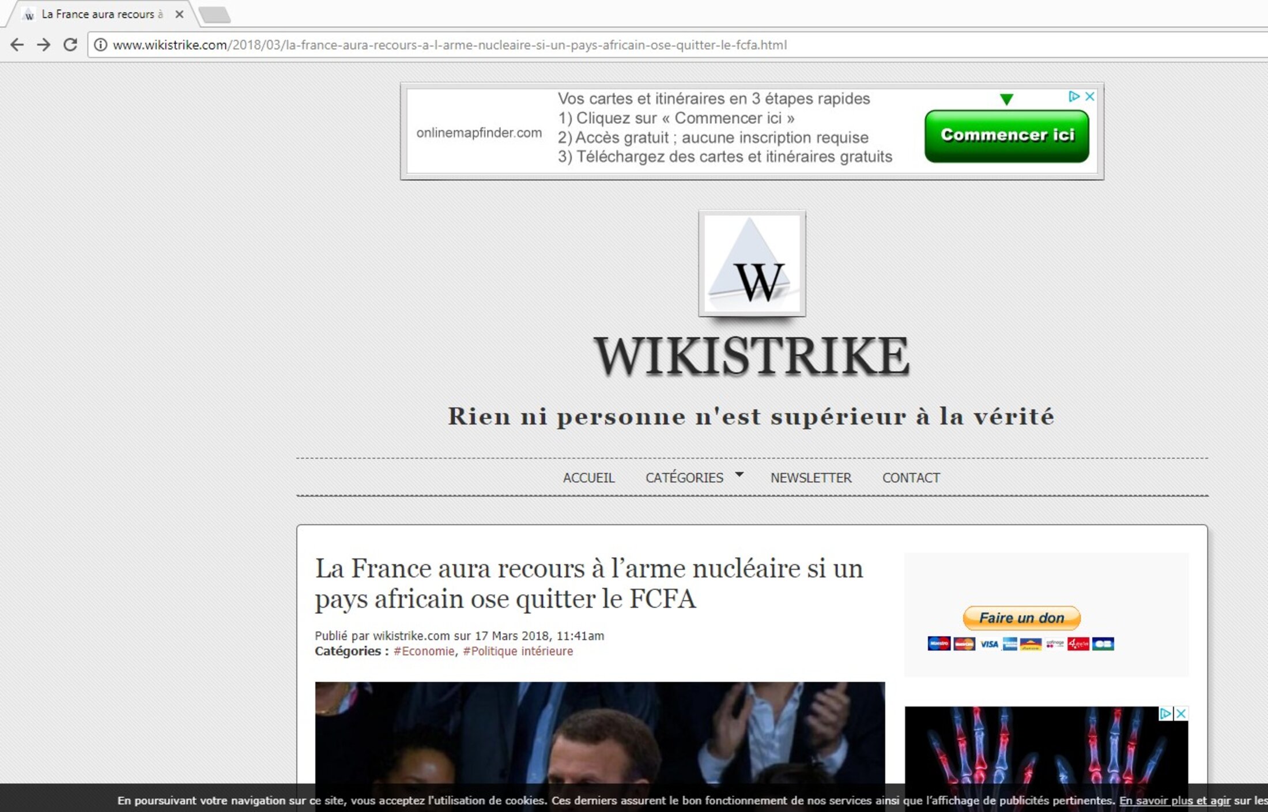Reload the page with the refresh icon
Image resolution: width=1268 pixels, height=812 pixels.
pos(70,44)
